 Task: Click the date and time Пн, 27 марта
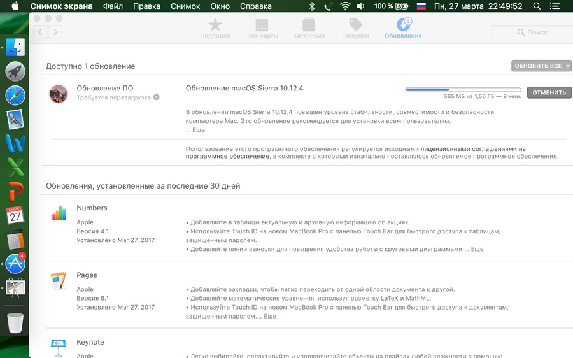pos(478,6)
